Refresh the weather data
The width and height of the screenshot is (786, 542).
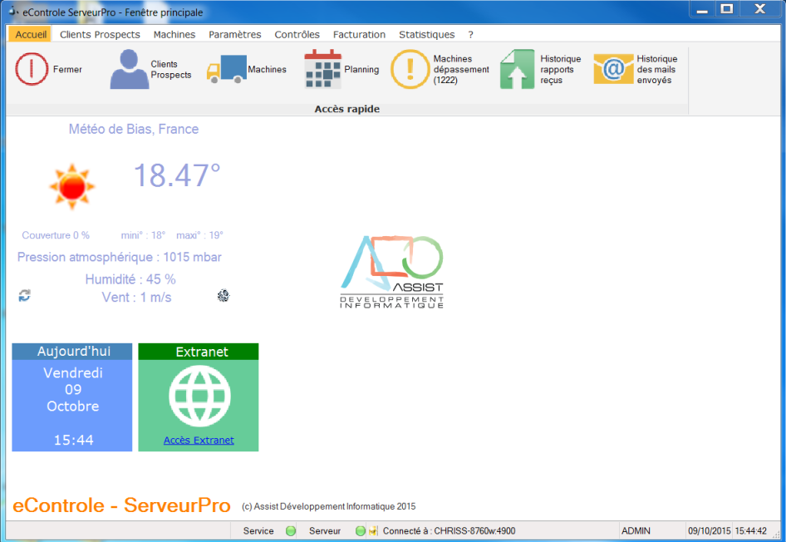click(25, 296)
